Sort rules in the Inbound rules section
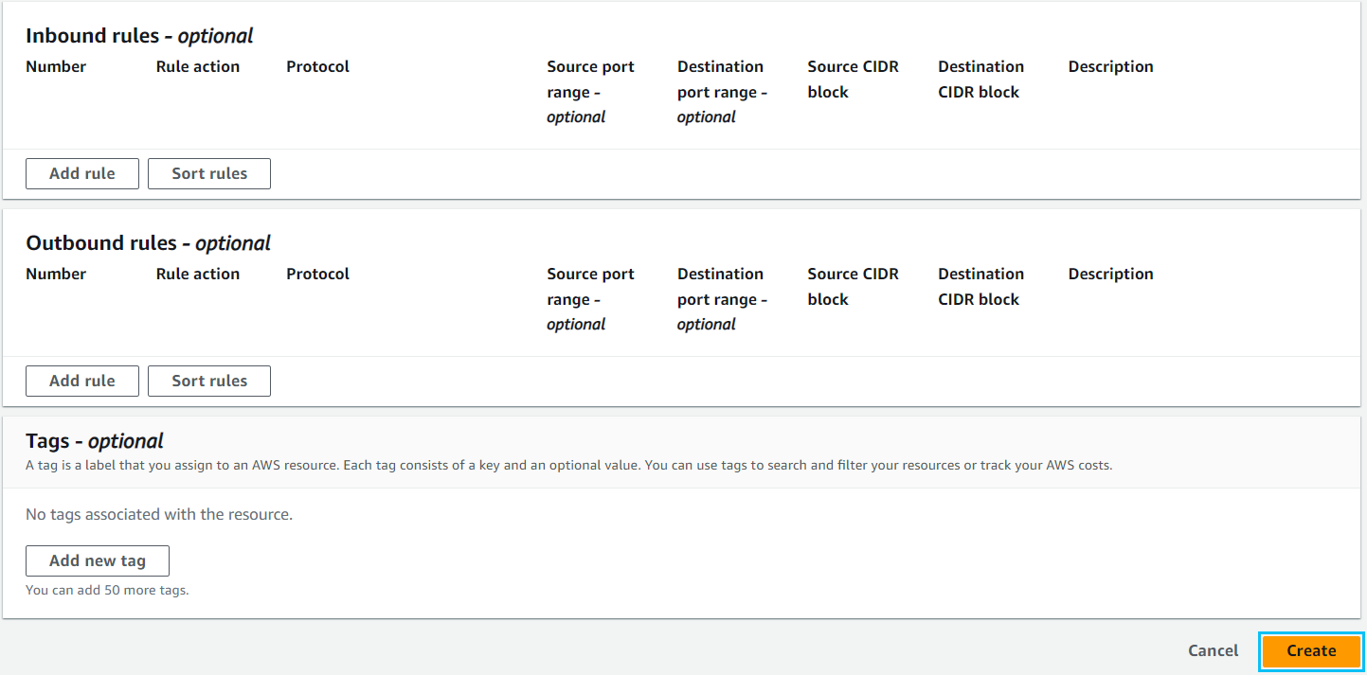The image size is (1367, 675). pyautogui.click(x=209, y=173)
